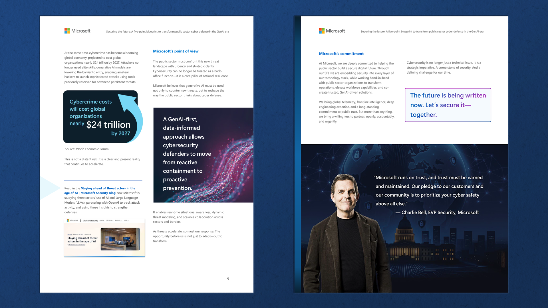This screenshot has height=308, width=548.
Task: Click Microsoft Threat Intelligence author link
Action: point(77,245)
